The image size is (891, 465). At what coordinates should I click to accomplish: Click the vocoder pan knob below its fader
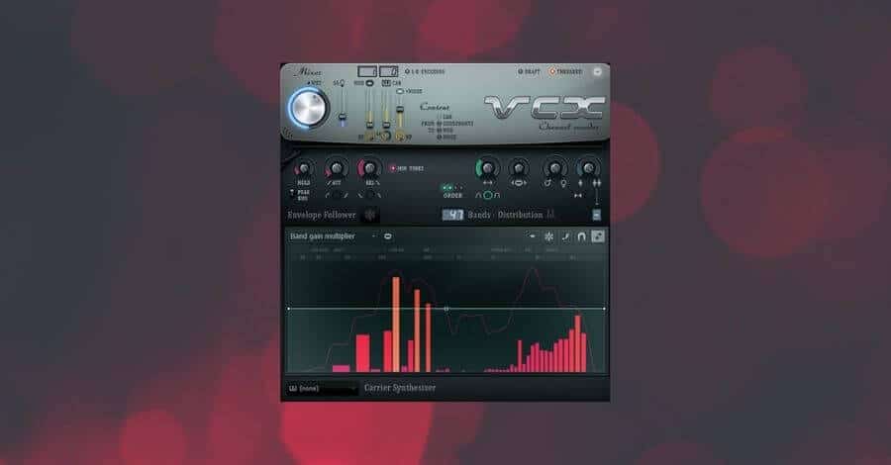(x=400, y=137)
